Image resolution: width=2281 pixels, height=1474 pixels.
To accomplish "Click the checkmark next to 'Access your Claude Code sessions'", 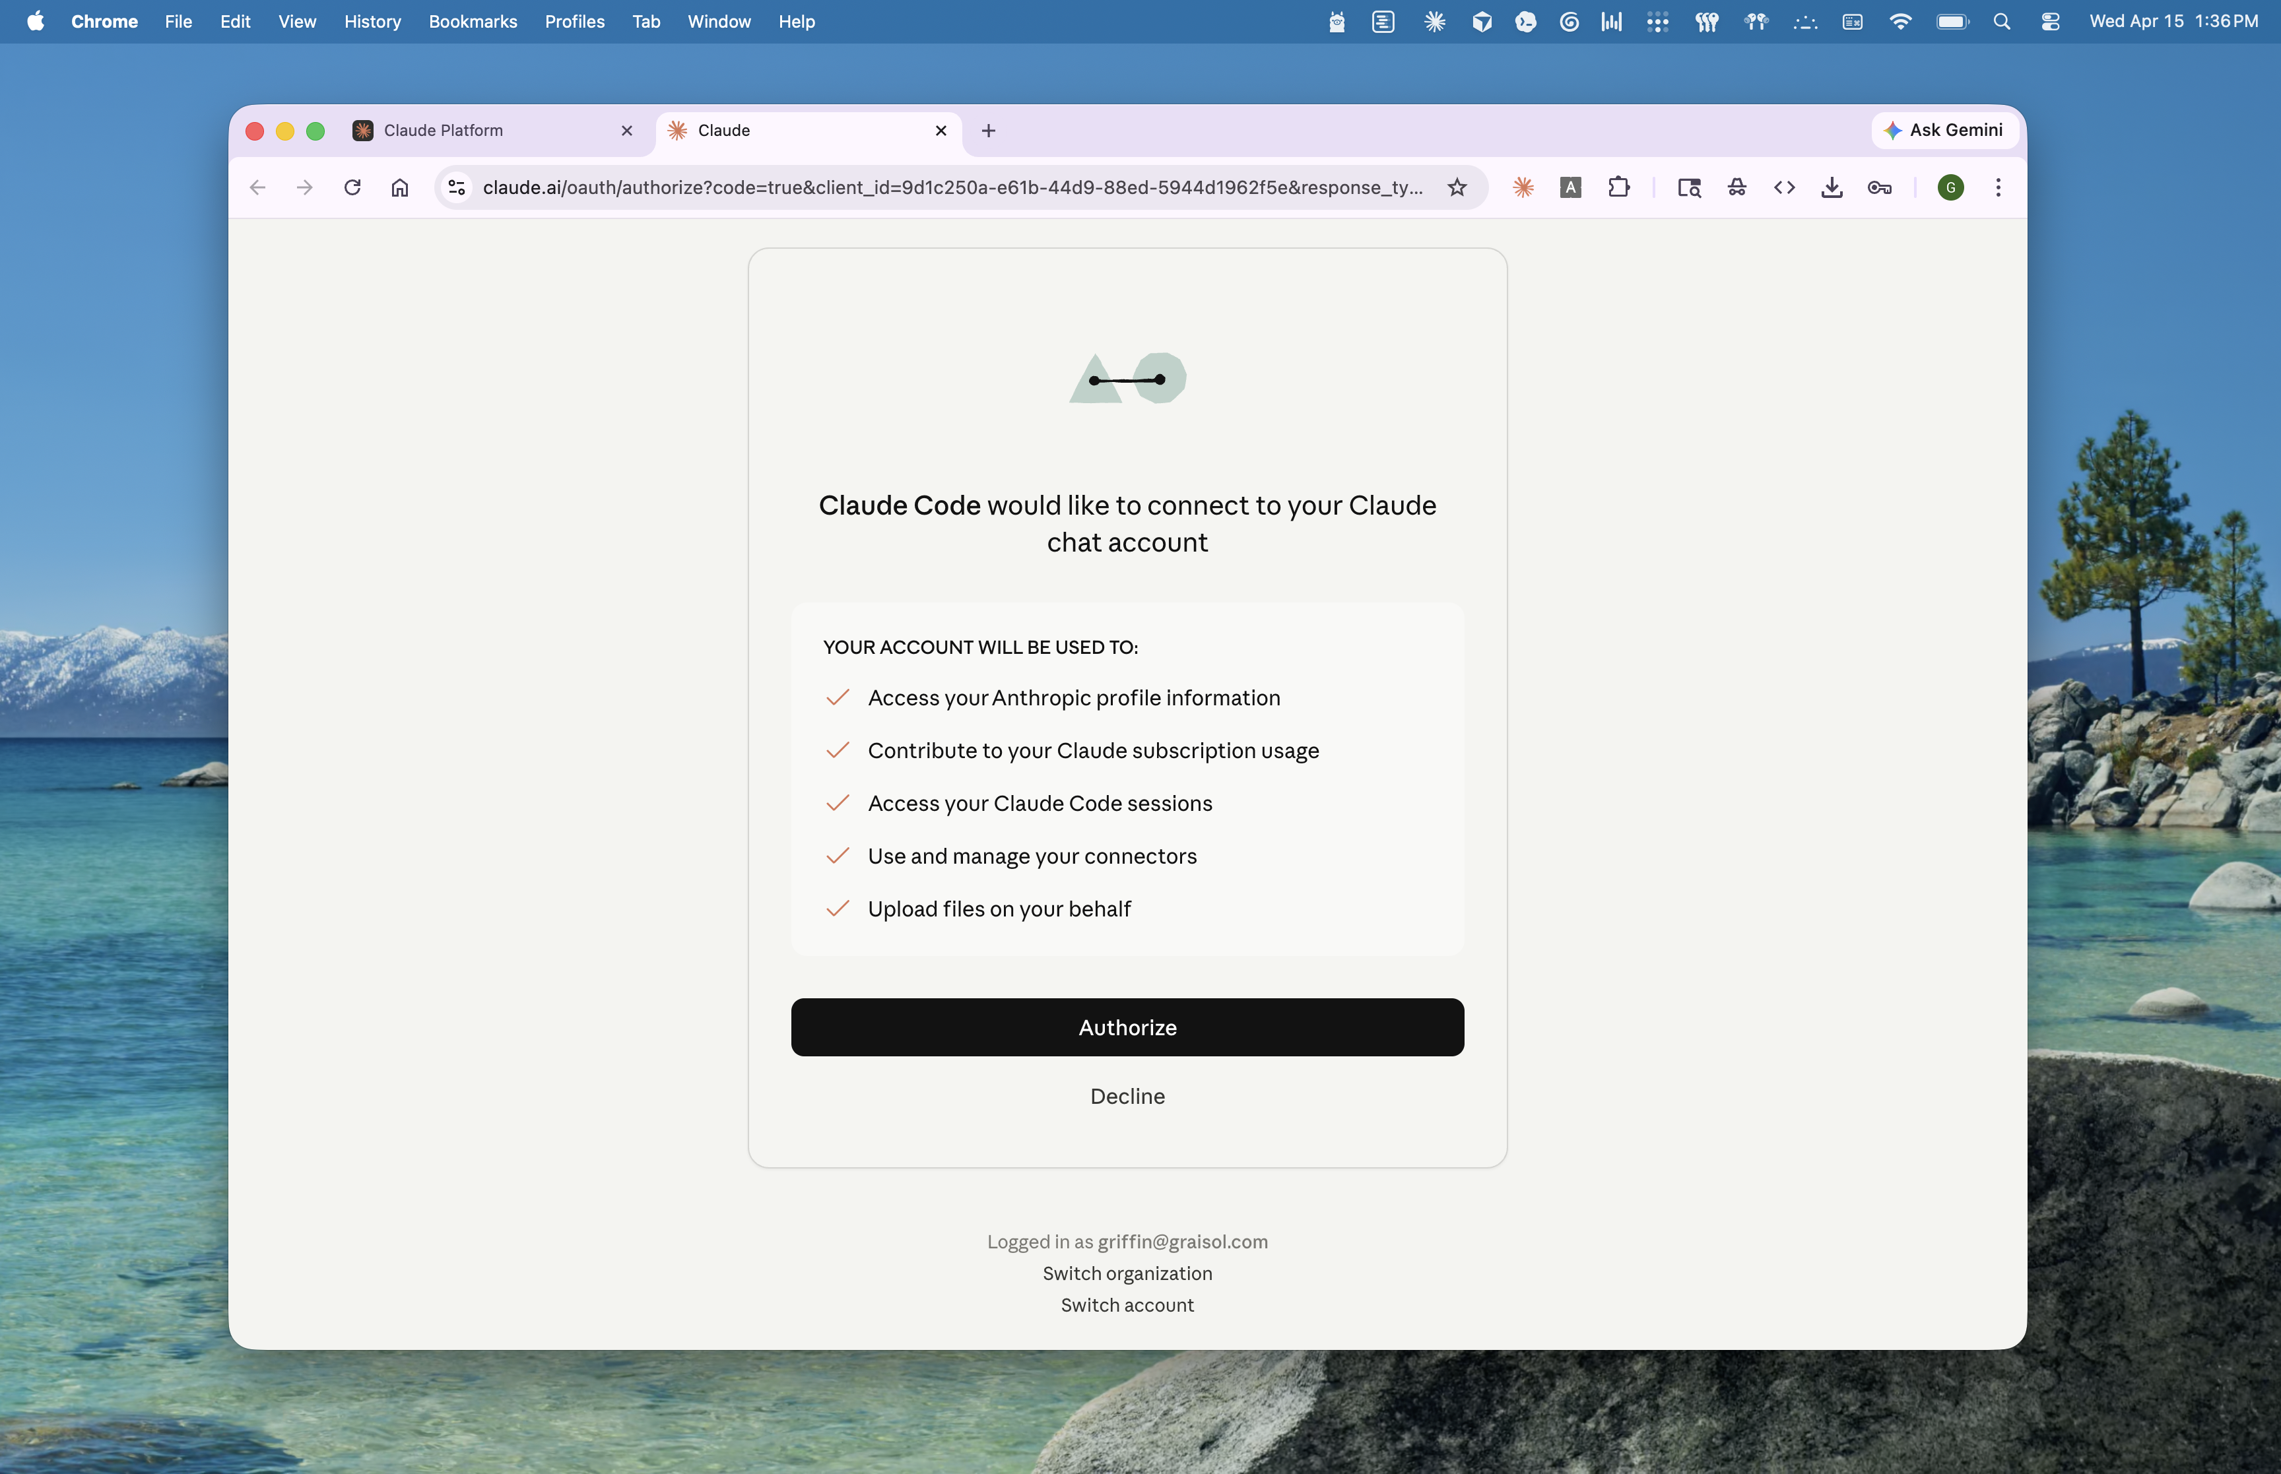I will pyautogui.click(x=838, y=803).
